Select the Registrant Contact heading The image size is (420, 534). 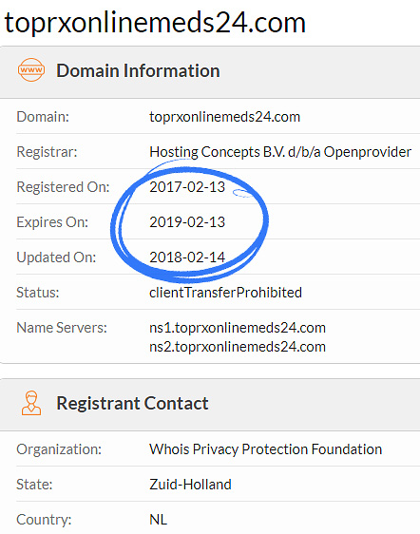pyautogui.click(x=132, y=403)
